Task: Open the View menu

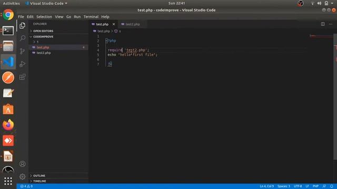Action: pyautogui.click(x=59, y=17)
